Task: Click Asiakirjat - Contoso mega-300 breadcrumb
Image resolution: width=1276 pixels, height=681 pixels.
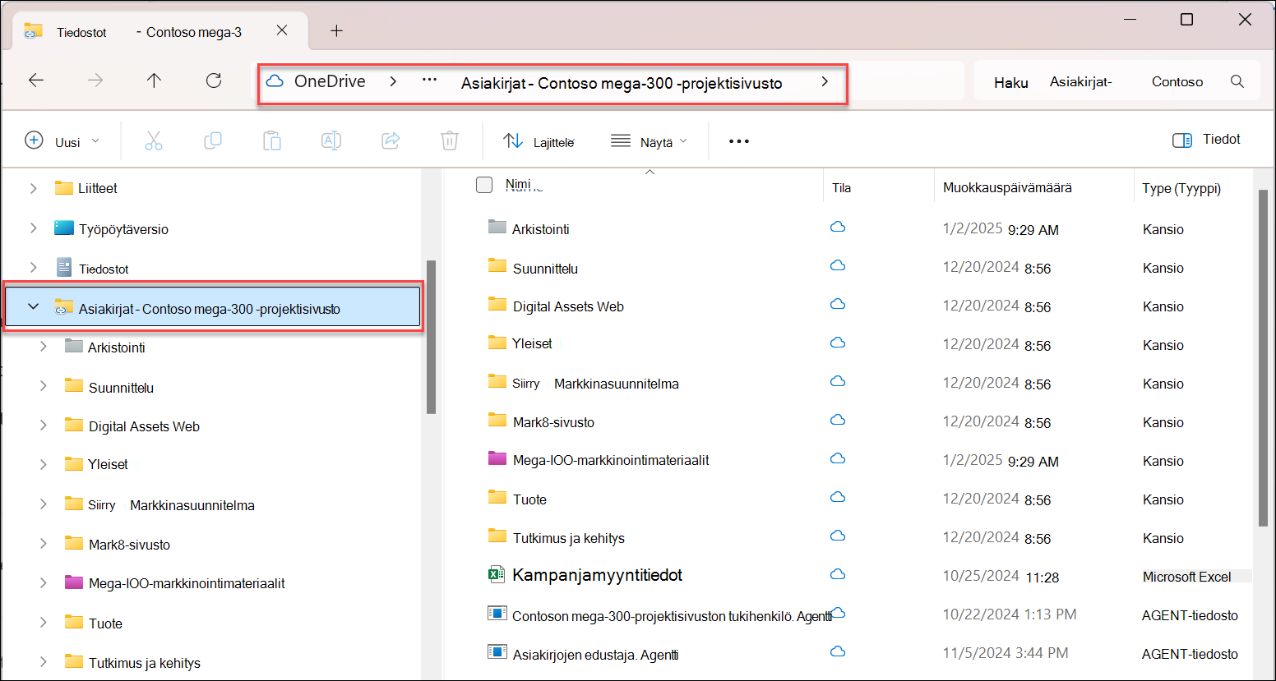Action: click(x=622, y=83)
